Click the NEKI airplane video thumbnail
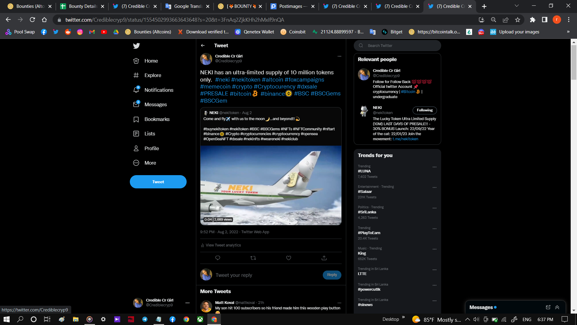The width and height of the screenshot is (577, 325). pos(271,185)
